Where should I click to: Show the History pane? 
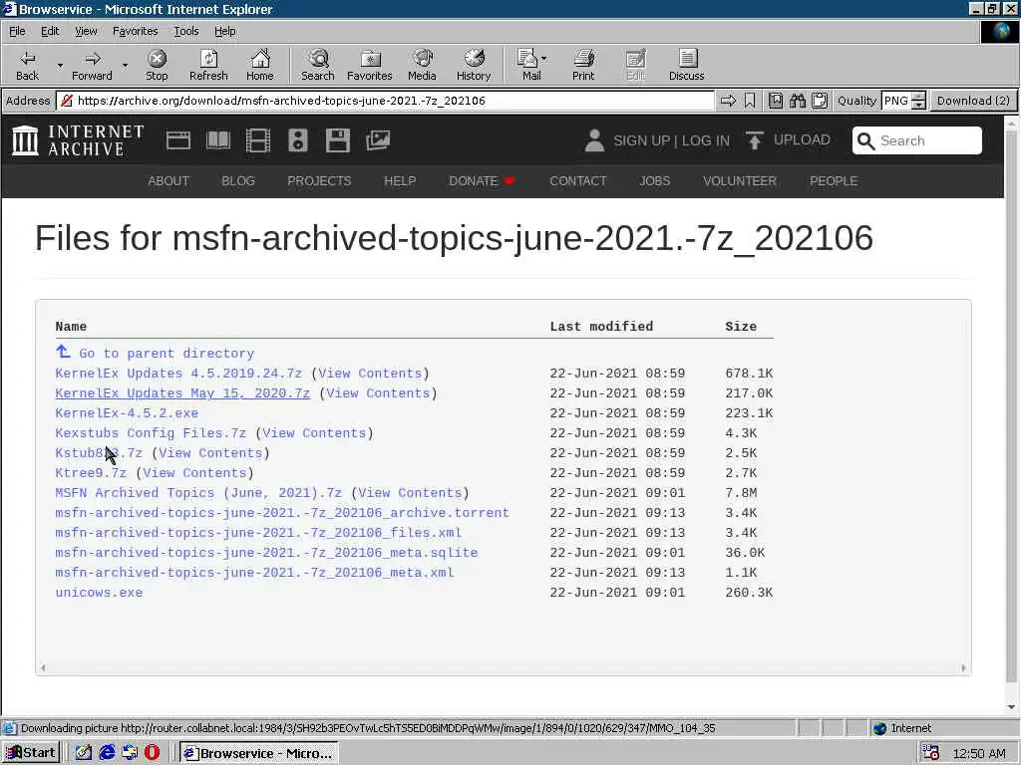(474, 66)
